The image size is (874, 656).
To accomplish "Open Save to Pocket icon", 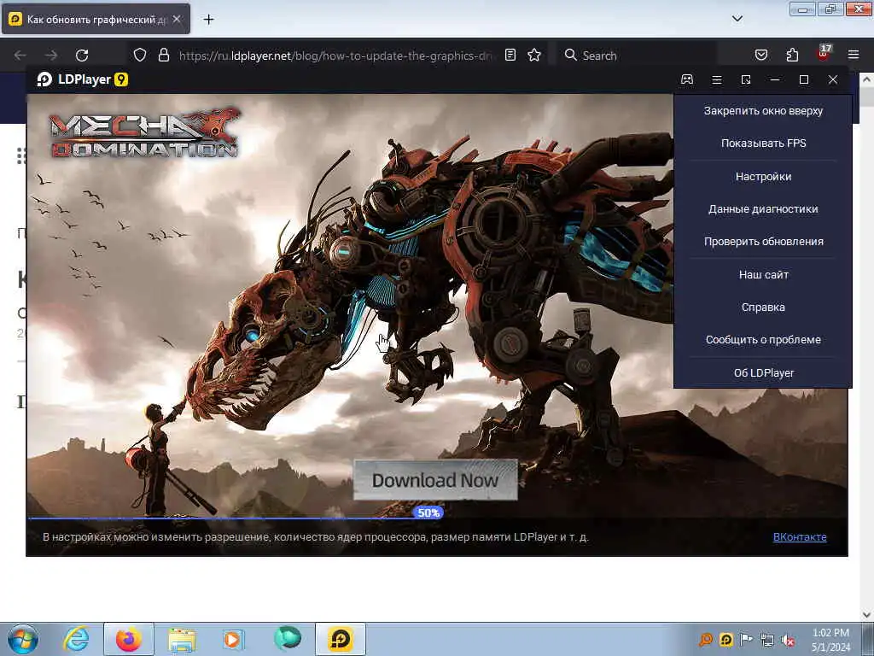I will pos(760,55).
